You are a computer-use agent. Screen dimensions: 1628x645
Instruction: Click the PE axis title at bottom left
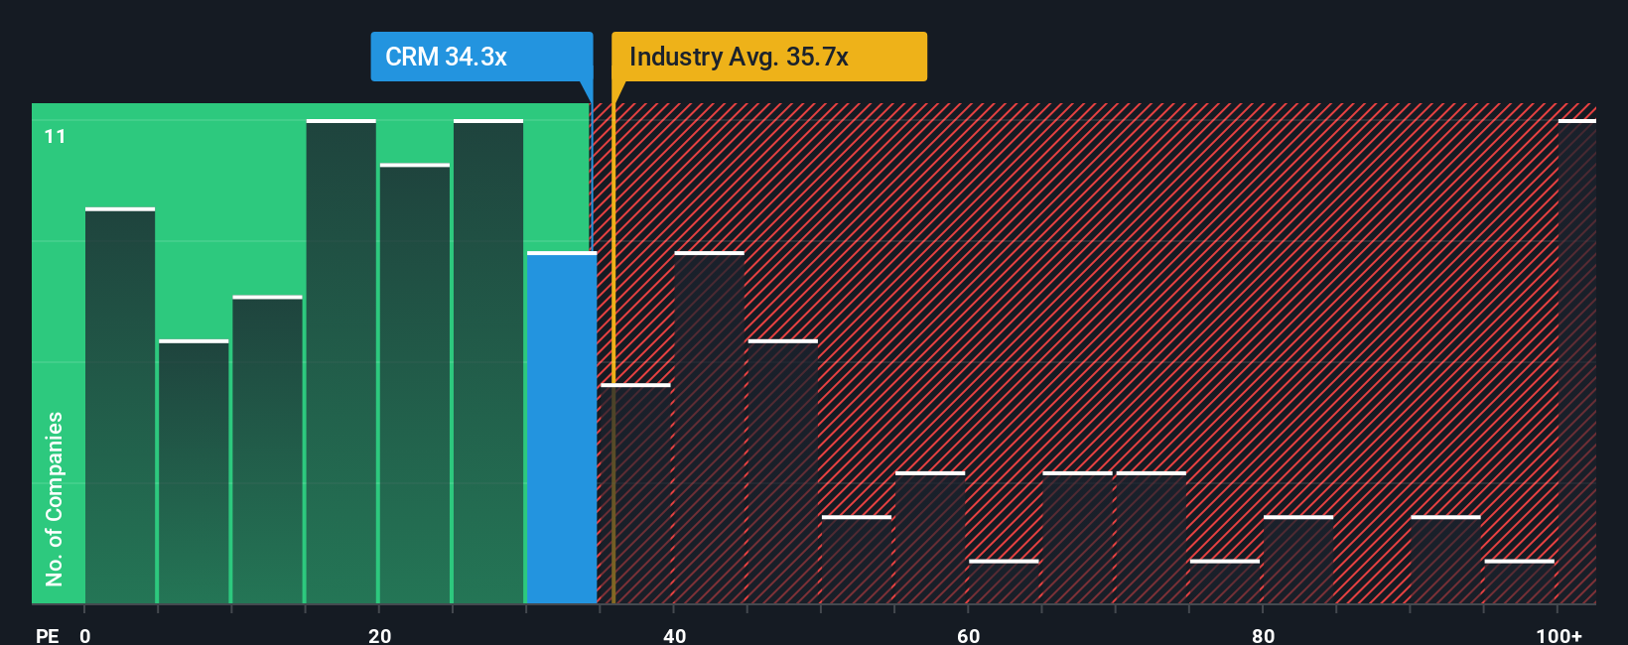48,635
